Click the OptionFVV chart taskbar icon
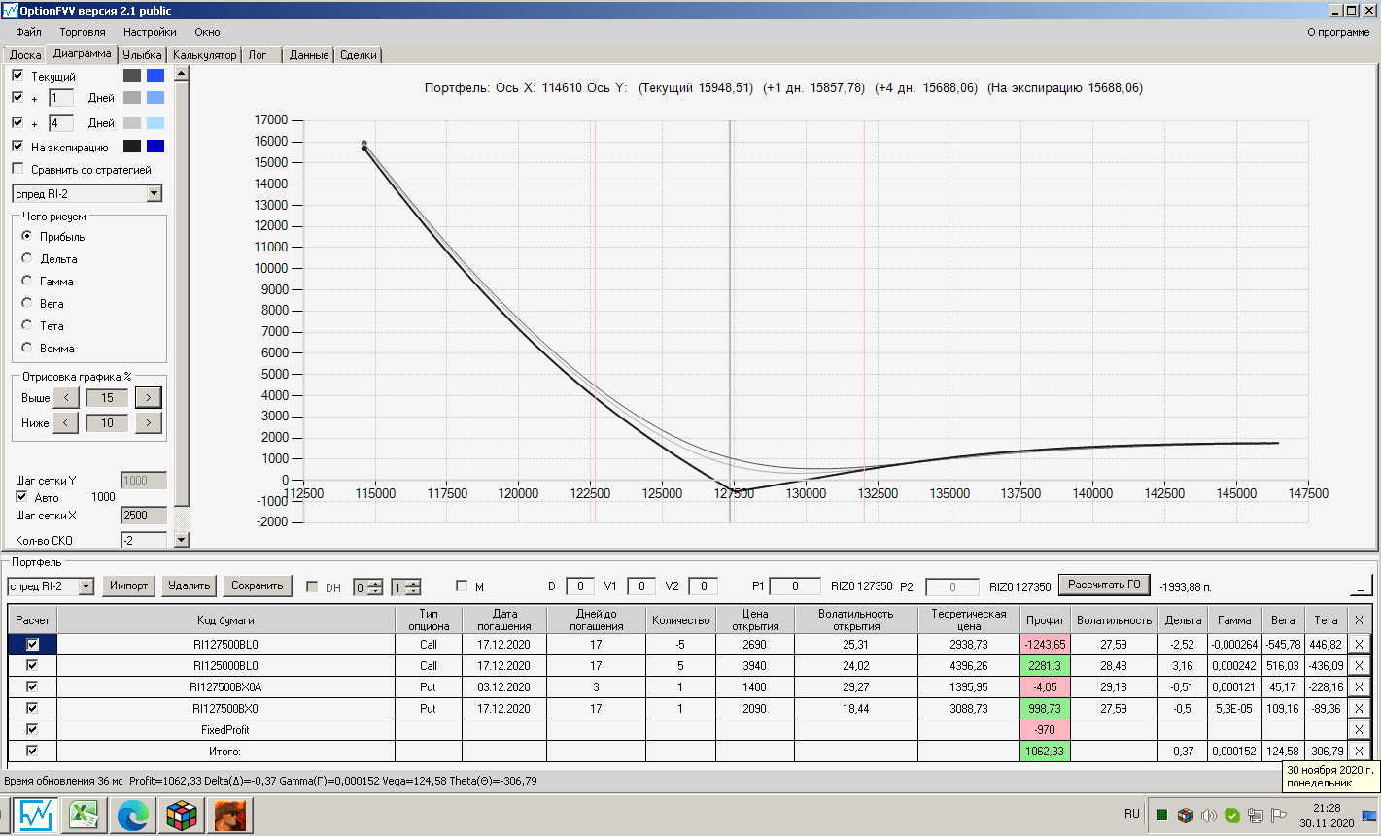Screen dimensions: 1381x836 pos(36,816)
